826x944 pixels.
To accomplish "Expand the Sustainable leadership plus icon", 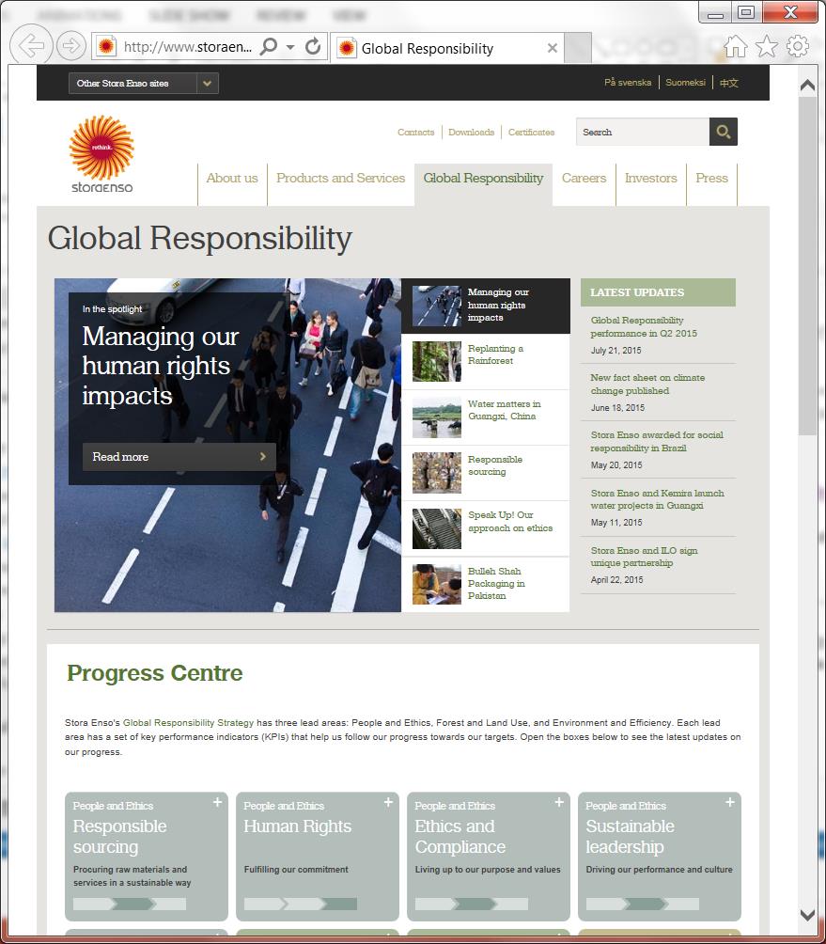I will [730, 802].
